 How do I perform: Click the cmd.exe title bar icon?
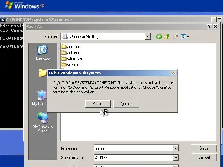coord(2,20)
